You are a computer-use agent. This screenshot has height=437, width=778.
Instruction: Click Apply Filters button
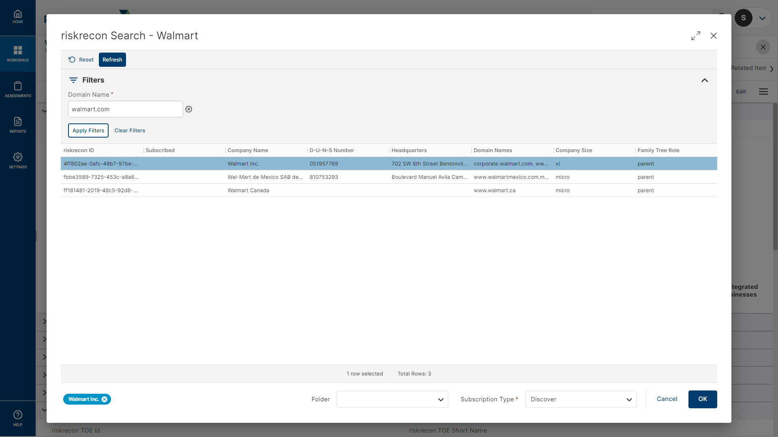88,130
